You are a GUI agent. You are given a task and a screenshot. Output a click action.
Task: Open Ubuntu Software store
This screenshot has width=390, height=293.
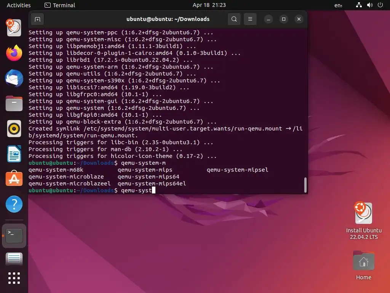click(14, 179)
